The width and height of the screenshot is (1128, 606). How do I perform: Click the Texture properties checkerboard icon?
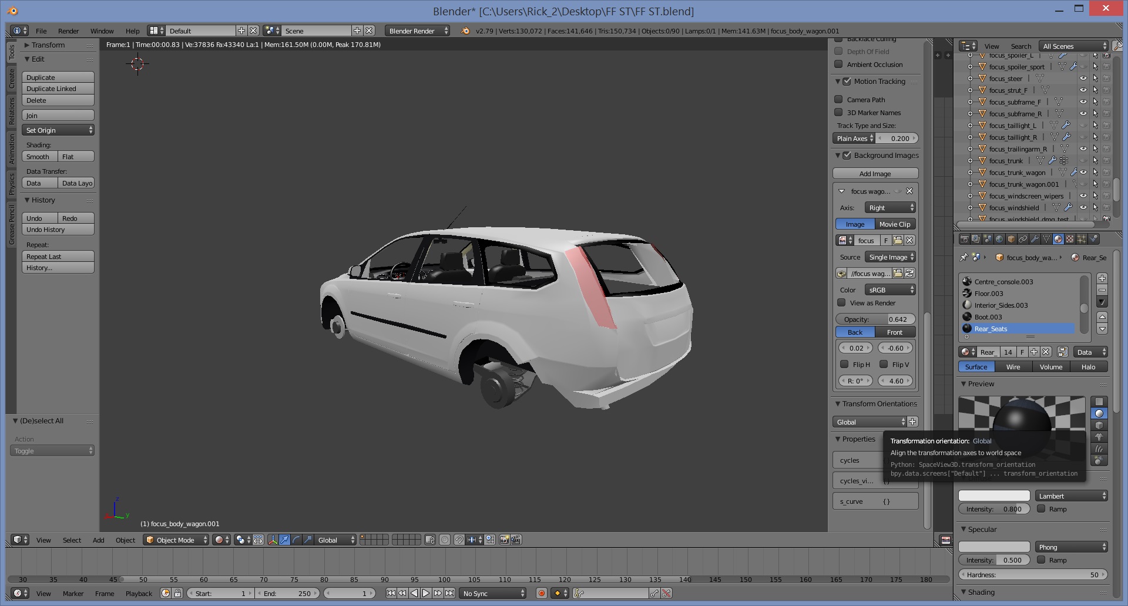1070,239
